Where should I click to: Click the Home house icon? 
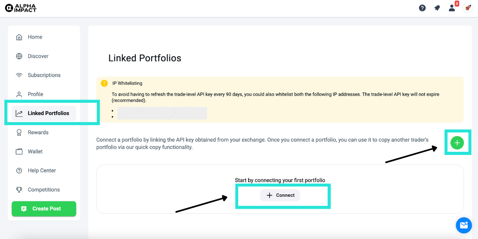[19, 37]
